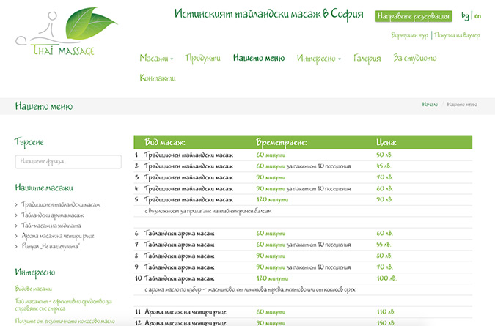
Task: Click the 45 лв. price in row 2
Action: pos(384,166)
